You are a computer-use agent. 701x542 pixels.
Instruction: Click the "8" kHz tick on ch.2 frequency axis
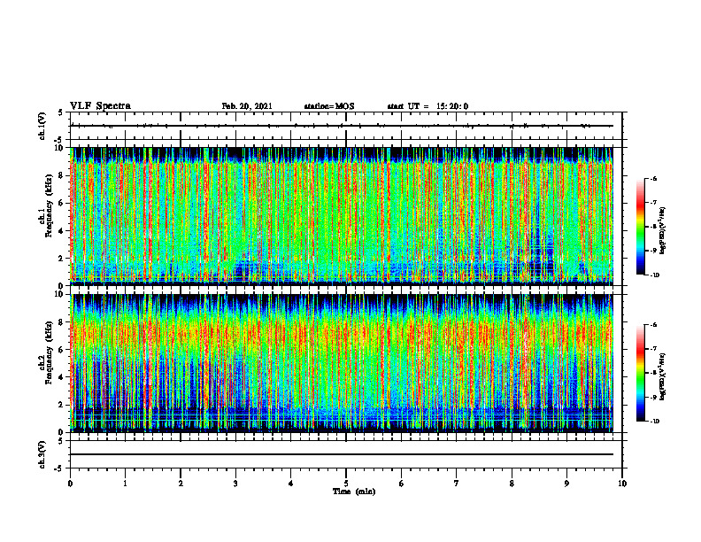62,322
